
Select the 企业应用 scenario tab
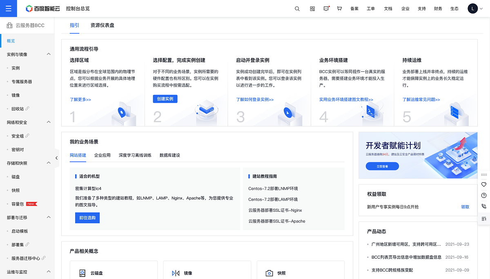(x=102, y=155)
